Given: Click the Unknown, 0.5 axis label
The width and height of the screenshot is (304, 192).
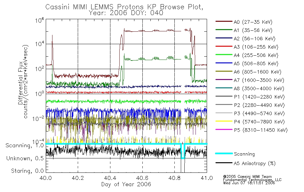Looking at the screenshot, I should (25, 158).
